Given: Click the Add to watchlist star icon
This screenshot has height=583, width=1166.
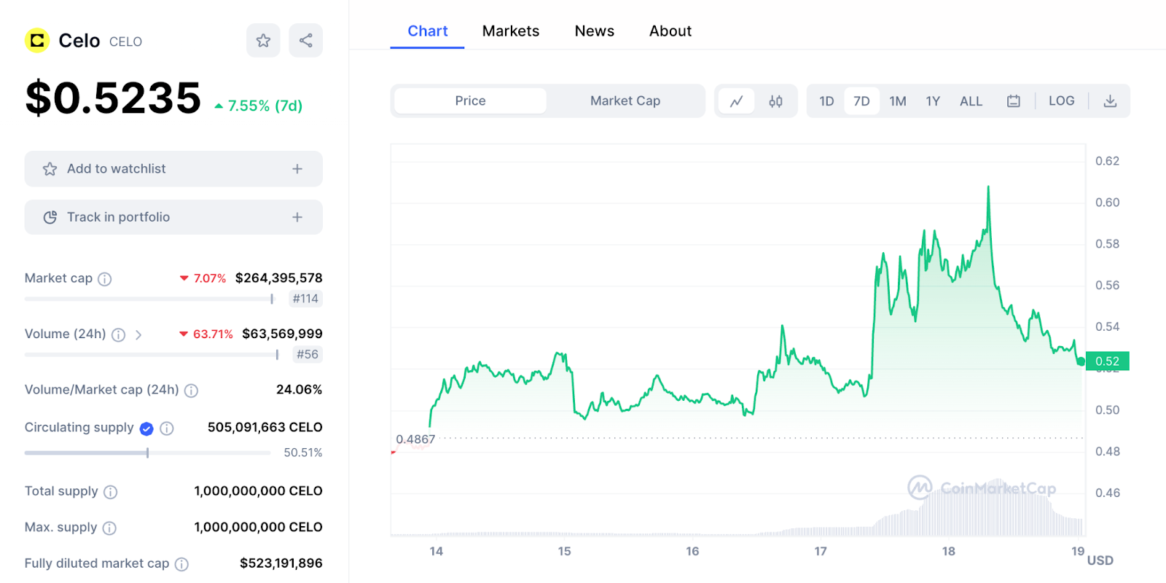Looking at the screenshot, I should 50,169.
